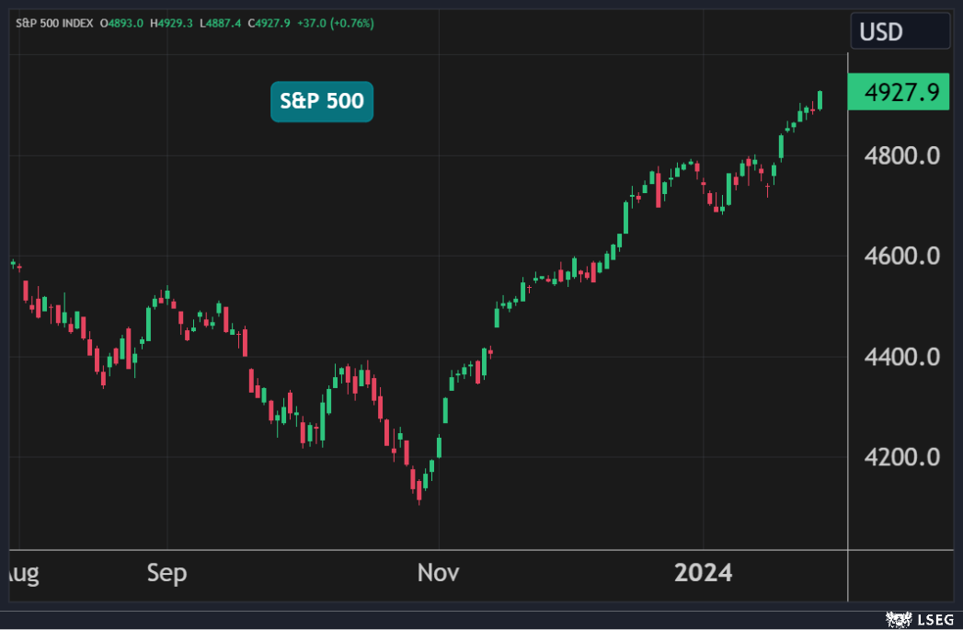
Task: Open the USD currency selector
Action: 900,32
